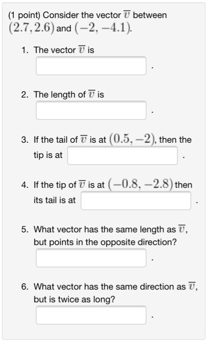Click the 'its tail is at' input field
Screen dimensions: 208x343
pos(136,201)
